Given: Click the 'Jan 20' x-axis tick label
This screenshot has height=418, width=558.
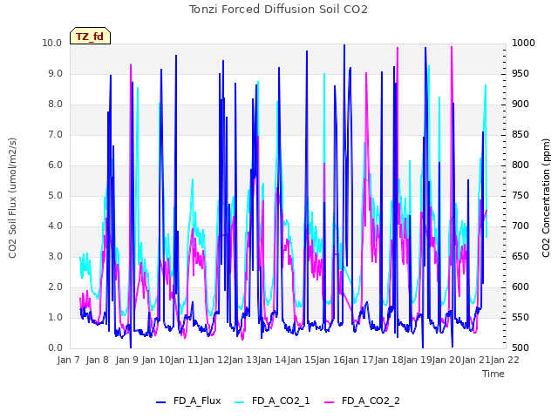Looking at the screenshot, I should pos(446,360).
